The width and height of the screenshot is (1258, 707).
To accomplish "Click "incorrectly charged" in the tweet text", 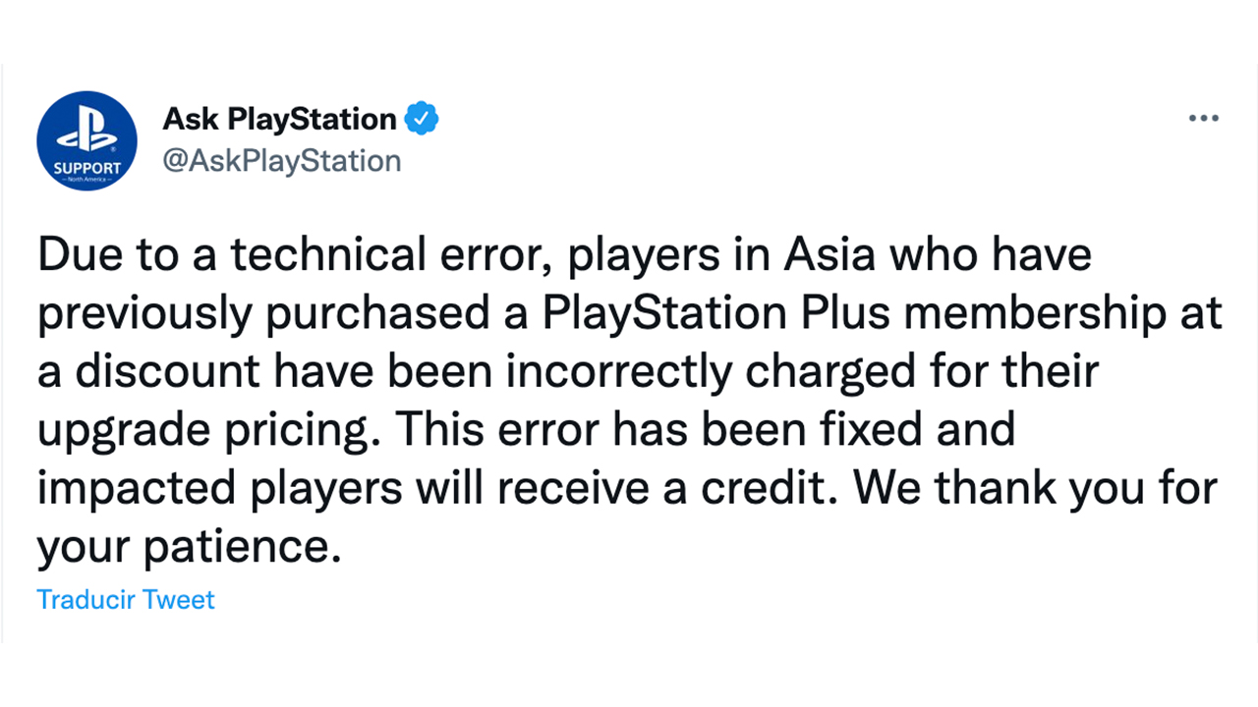I will tap(680, 372).
